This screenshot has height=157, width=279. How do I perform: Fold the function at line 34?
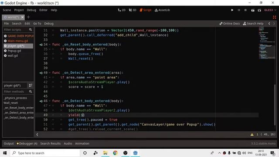click(x=50, y=44)
